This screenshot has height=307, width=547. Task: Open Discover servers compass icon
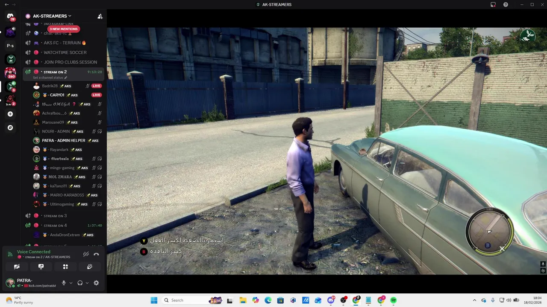click(x=10, y=127)
